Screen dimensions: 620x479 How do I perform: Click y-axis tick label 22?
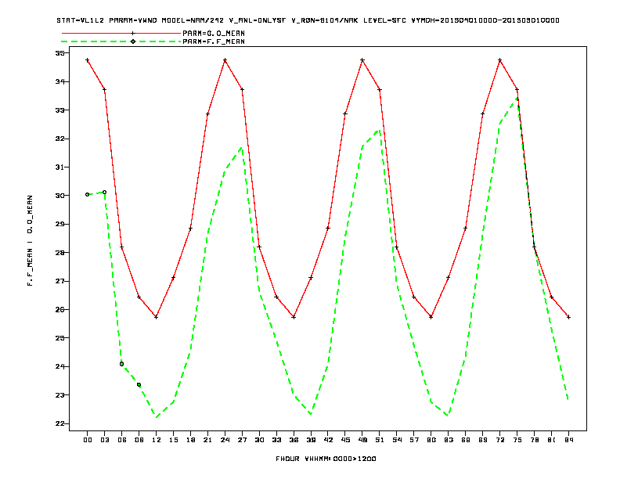pos(59,423)
